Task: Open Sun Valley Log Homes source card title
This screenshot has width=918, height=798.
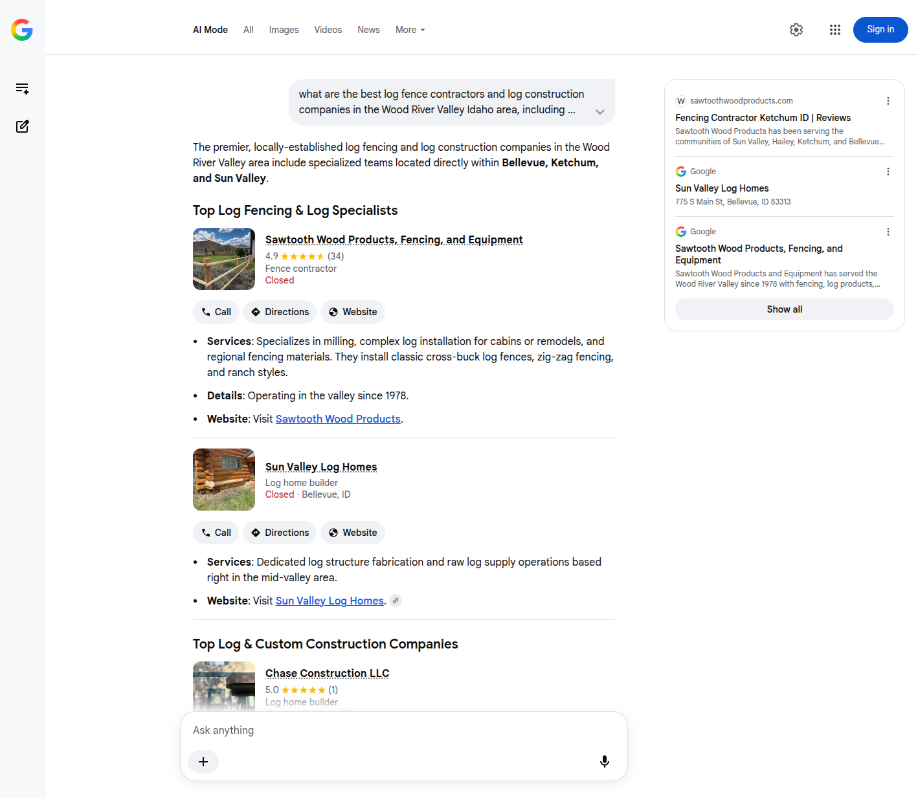Action: coord(722,188)
